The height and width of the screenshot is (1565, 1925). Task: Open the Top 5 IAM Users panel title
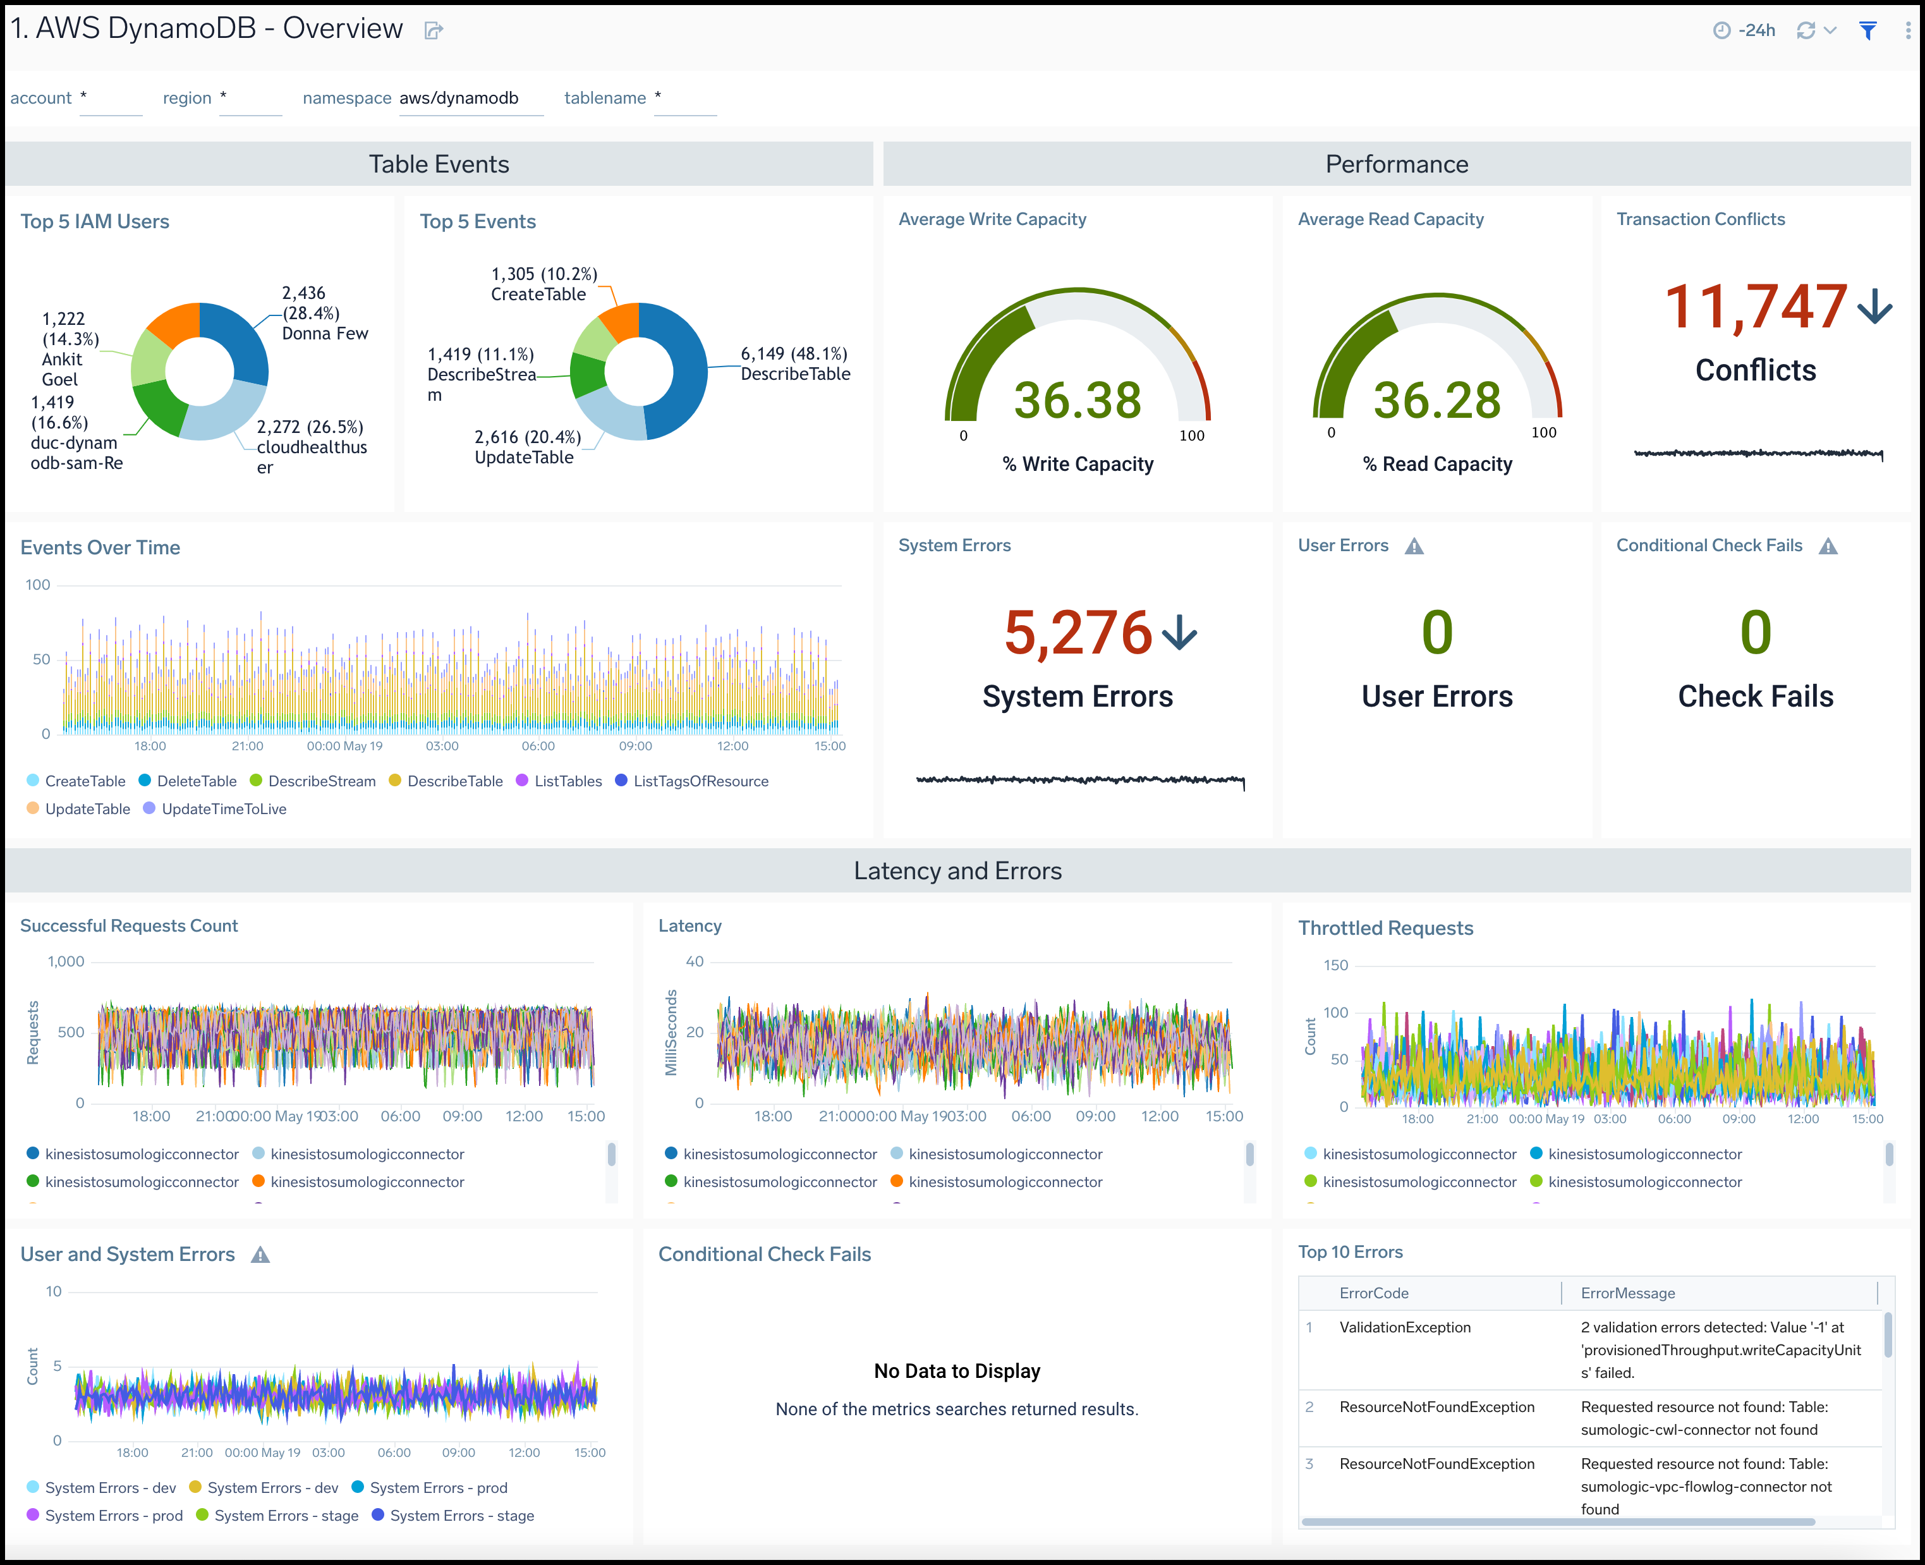click(95, 222)
